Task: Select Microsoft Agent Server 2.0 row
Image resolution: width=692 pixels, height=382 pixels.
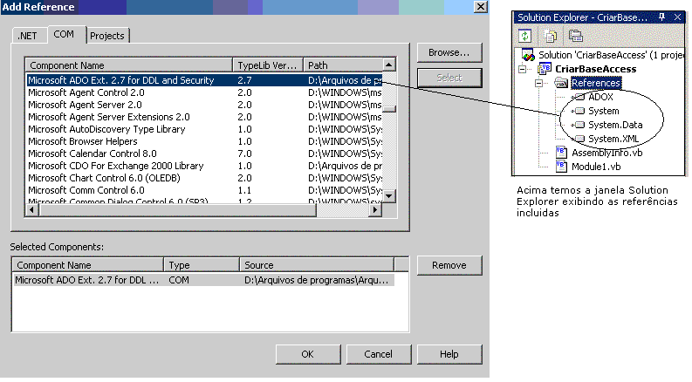Action: (204, 105)
